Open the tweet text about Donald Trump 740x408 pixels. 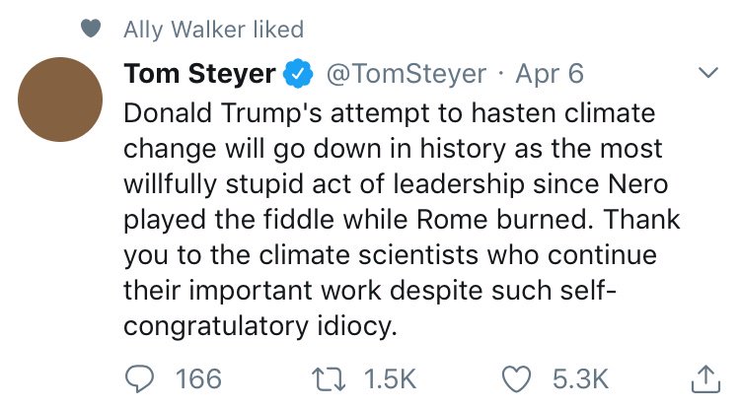[402, 220]
